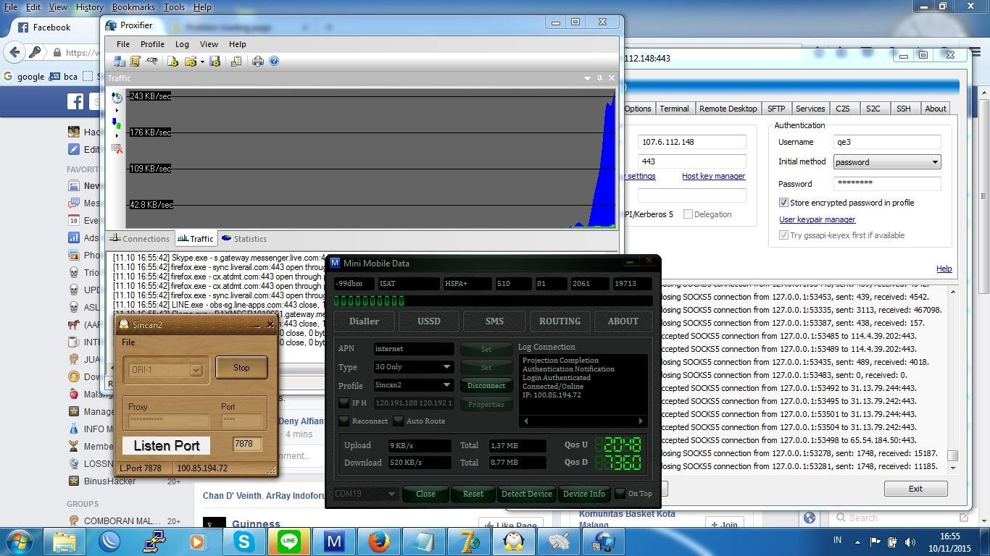Open the Remote Desktop tab in SSH client

pos(728,109)
